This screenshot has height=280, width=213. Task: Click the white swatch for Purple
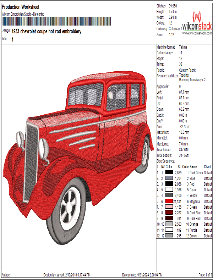(x=169, y=230)
